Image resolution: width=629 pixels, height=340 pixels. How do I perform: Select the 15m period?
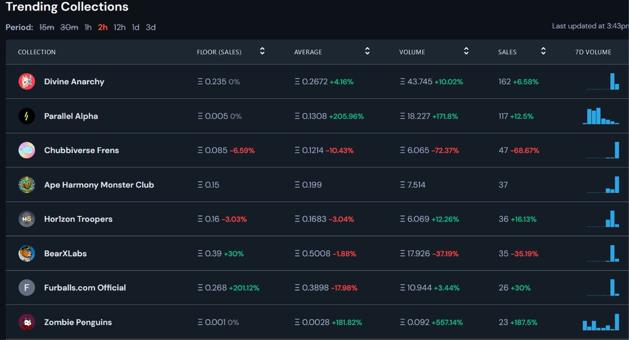46,27
